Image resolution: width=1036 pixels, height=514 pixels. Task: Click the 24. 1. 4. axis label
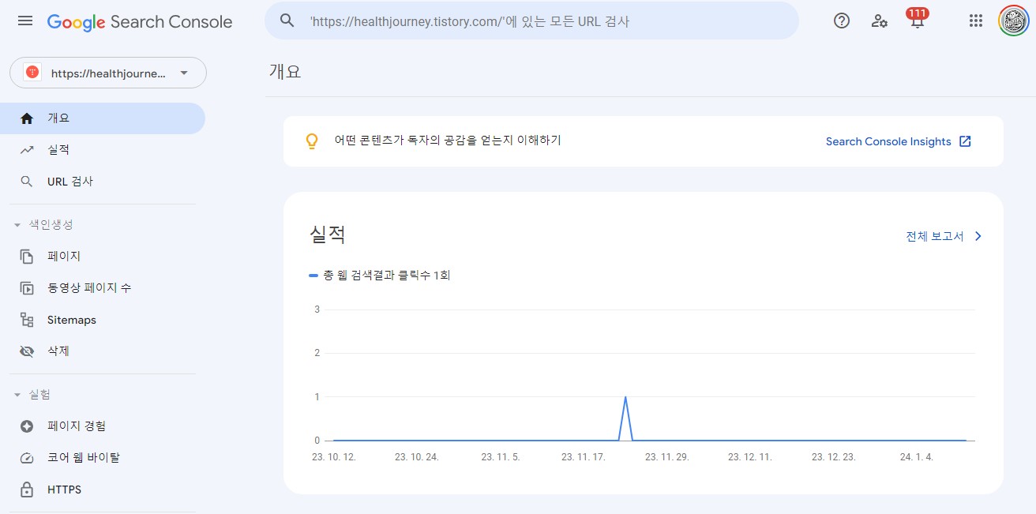917,457
